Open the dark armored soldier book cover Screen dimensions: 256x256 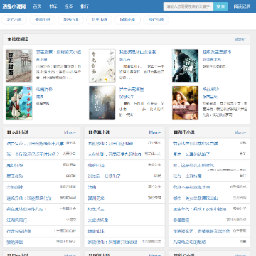(x=186, y=66)
